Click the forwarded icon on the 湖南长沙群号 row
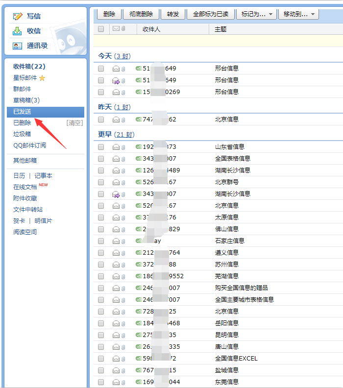Screen dimensions: 343x388 tap(116, 194)
